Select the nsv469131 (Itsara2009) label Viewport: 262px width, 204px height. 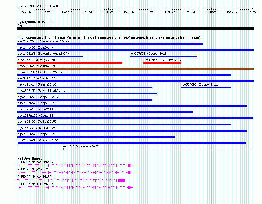pyautogui.click(x=37, y=84)
